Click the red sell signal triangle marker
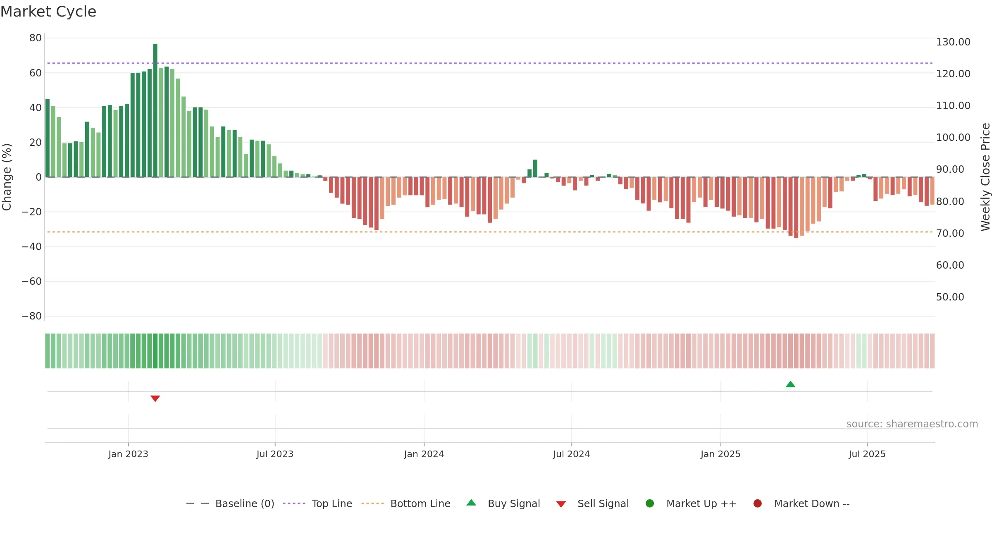 coord(155,398)
